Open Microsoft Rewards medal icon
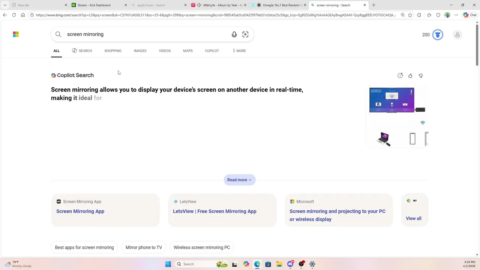Viewport: 480px width, 270px height. pos(438,34)
